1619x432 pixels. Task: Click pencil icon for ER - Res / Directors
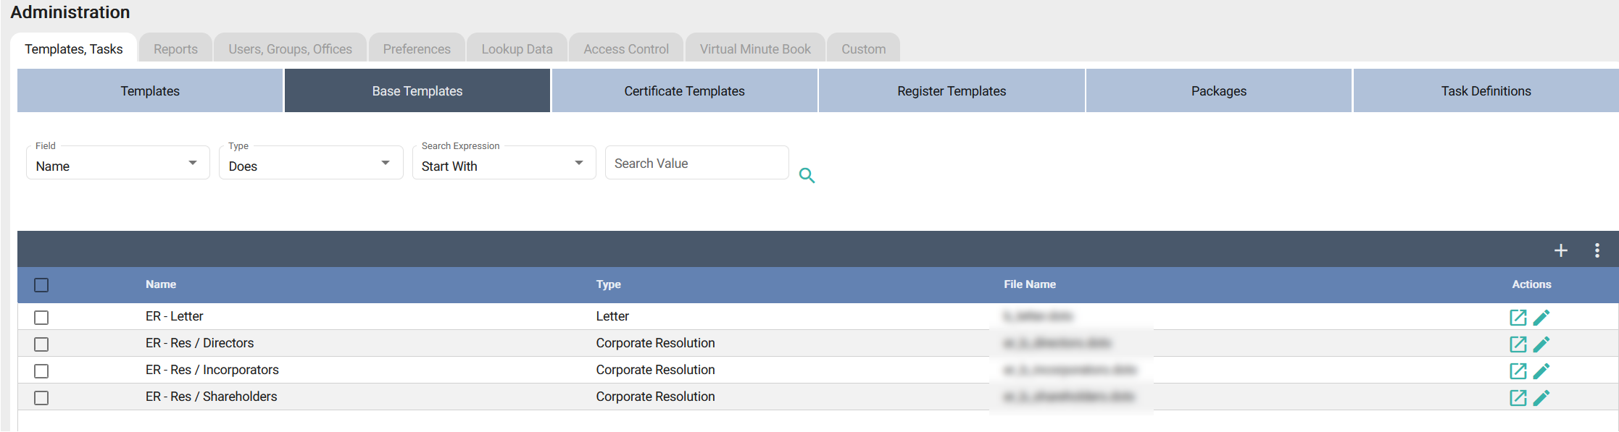point(1541,344)
